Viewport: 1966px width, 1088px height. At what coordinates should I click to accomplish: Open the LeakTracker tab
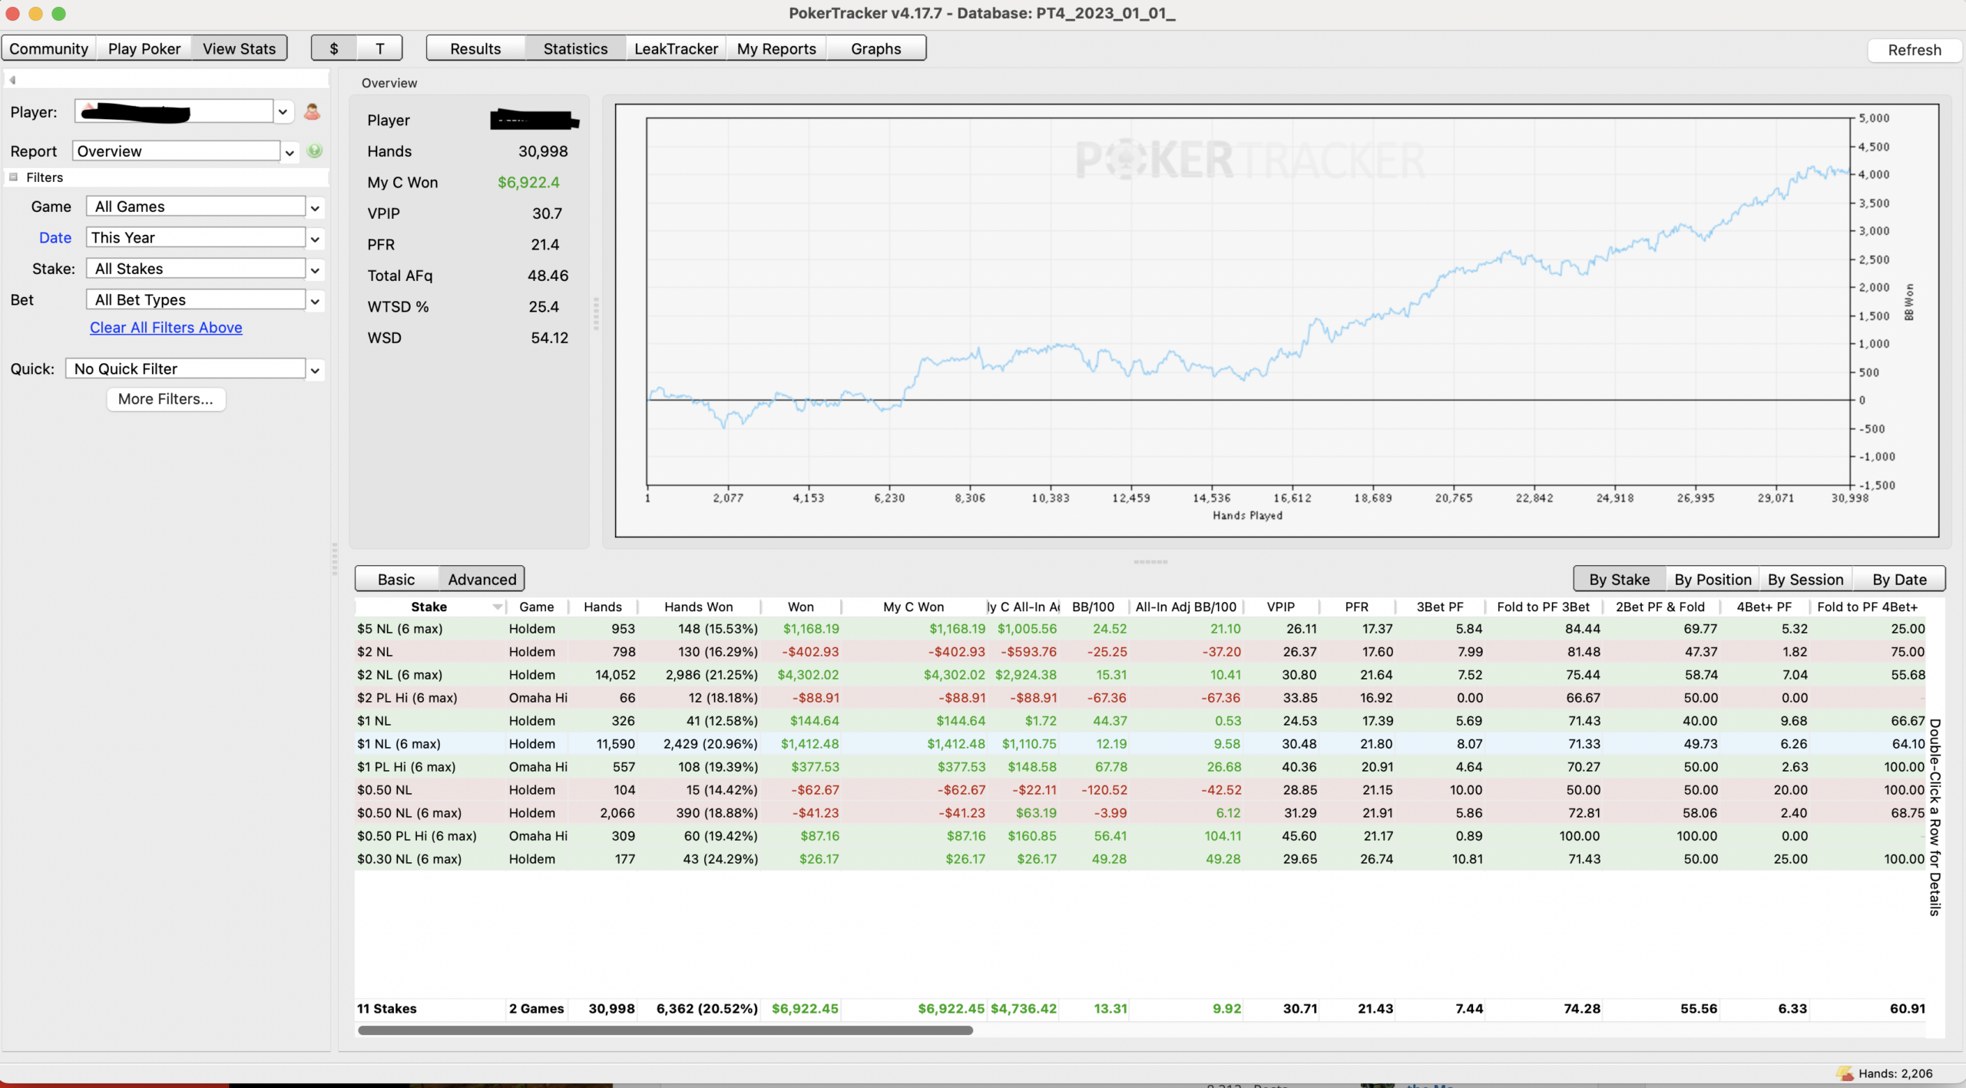(x=676, y=48)
